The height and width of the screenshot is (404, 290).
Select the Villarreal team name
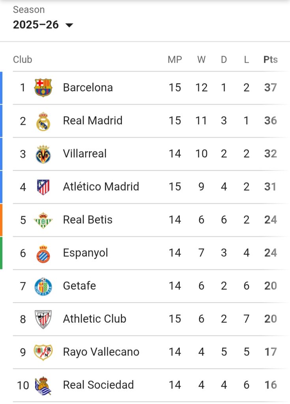85,154
